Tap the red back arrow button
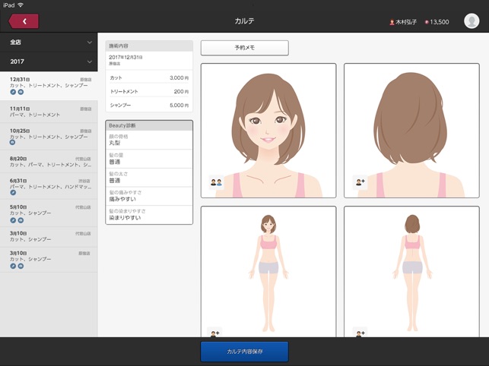This screenshot has height=366, width=489. click(x=24, y=21)
